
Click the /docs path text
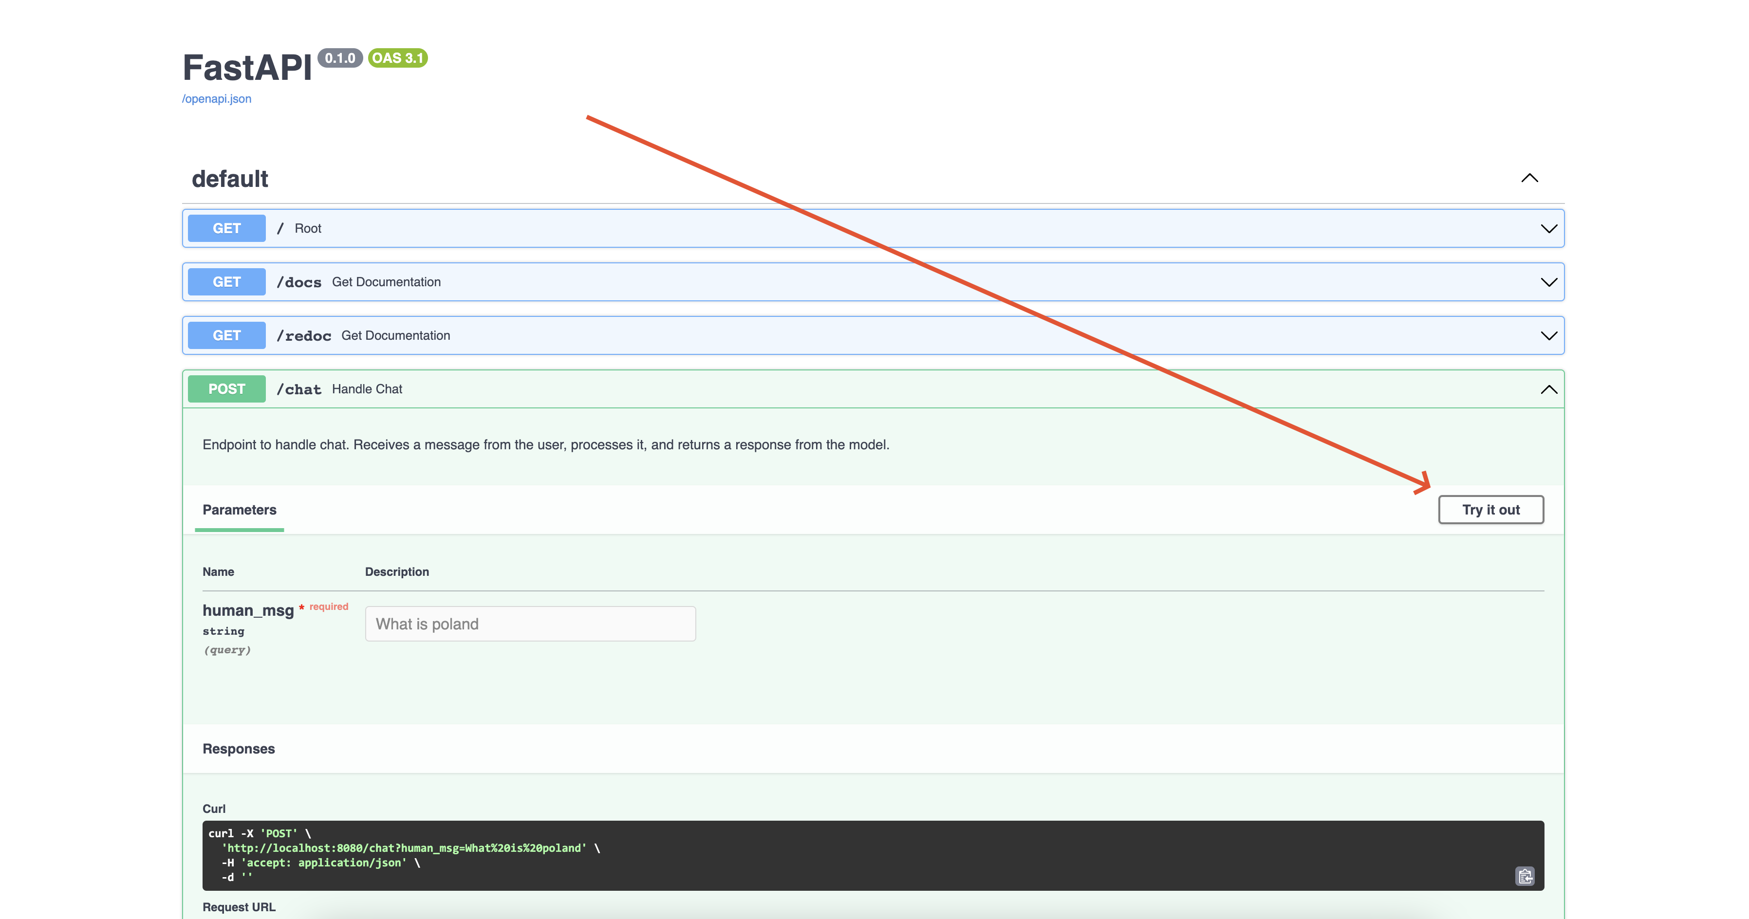299,282
